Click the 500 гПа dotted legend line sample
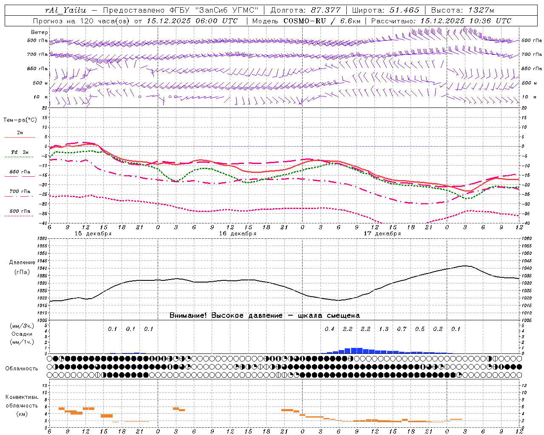The image size is (544, 435). pos(19,216)
